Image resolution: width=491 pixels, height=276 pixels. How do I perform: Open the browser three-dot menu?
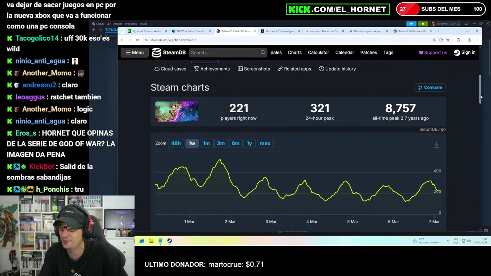(477, 40)
